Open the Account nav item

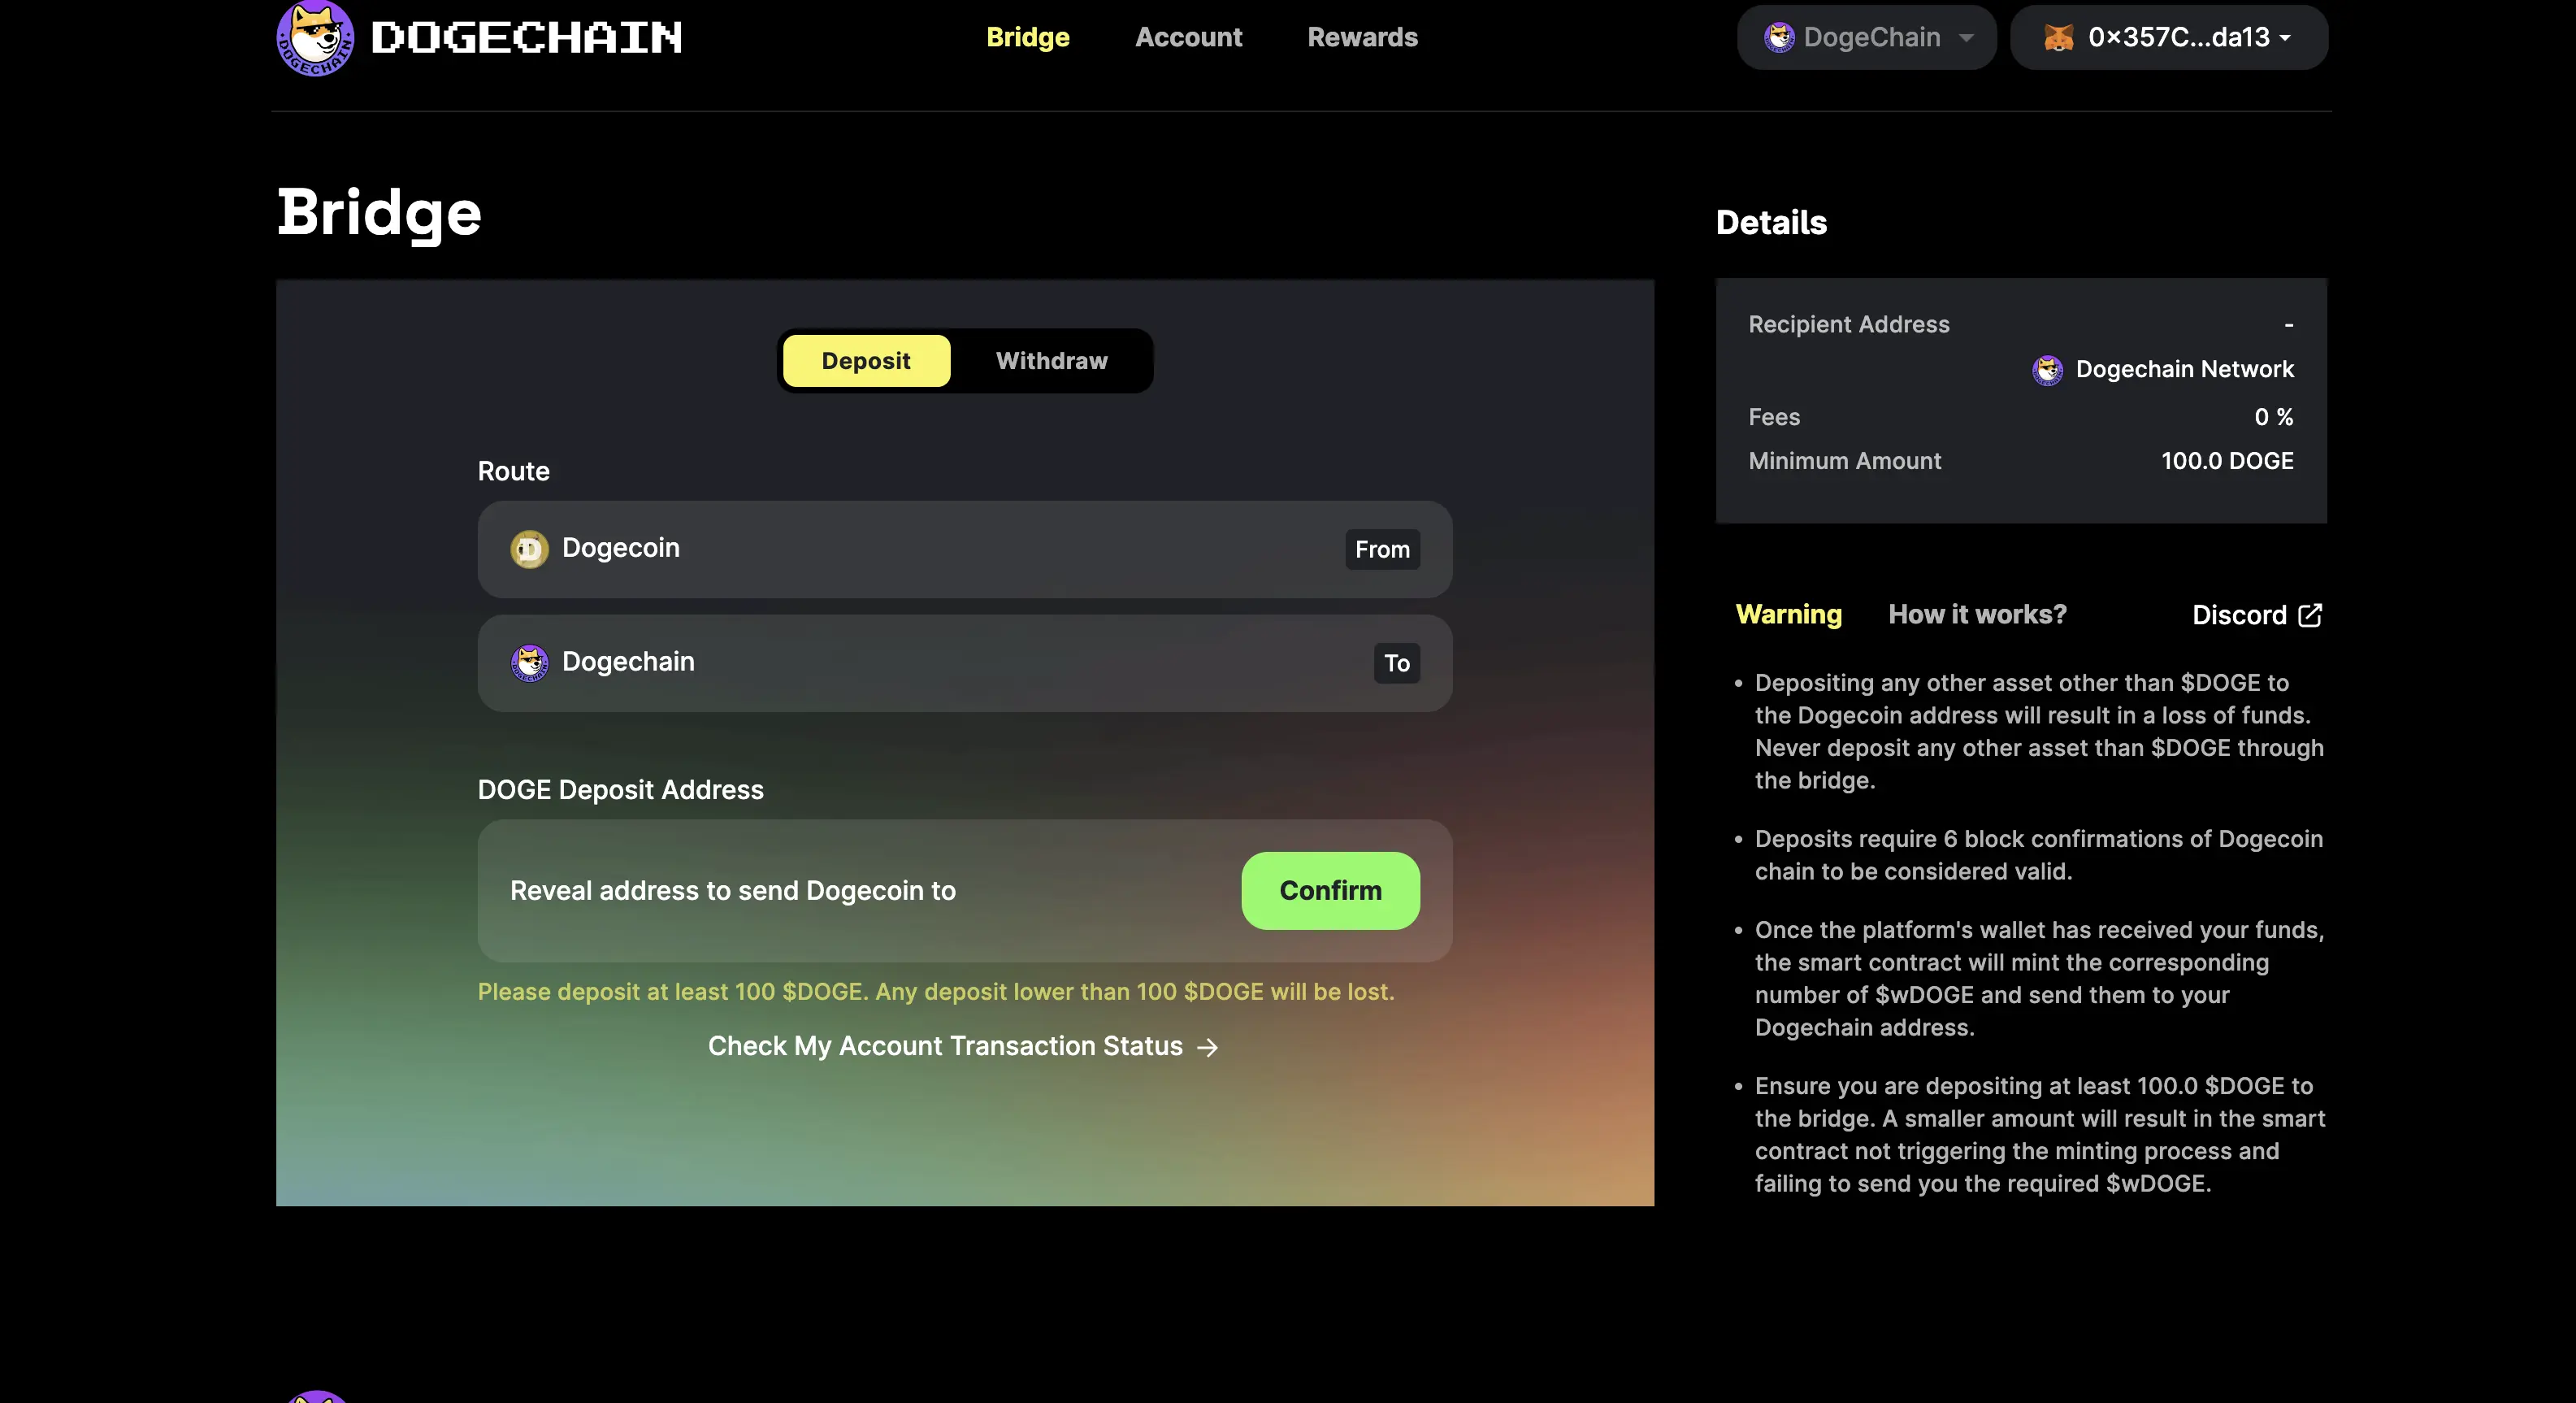1188,37
